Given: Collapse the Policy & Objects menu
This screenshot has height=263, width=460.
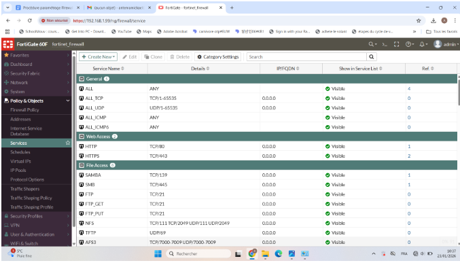Looking at the screenshot, I should click(x=37, y=101).
